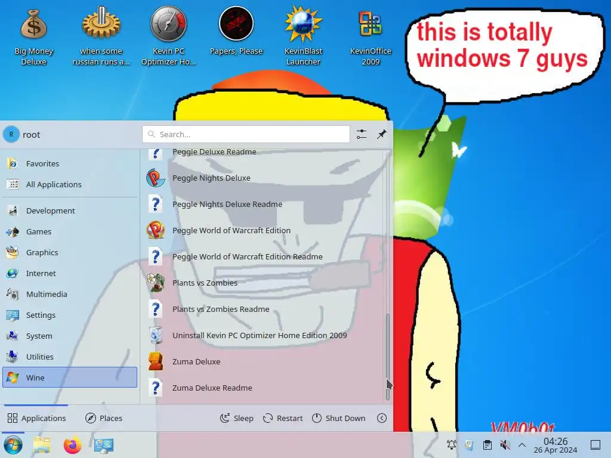Viewport: 611px width, 458px height.
Task: Click muted volume tray icon
Action: [505, 445]
